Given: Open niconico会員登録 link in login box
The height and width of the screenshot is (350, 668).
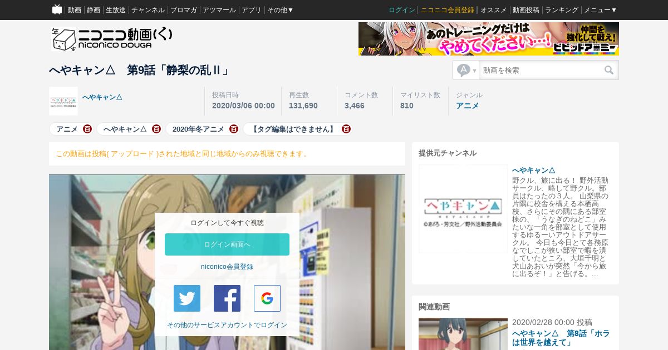Looking at the screenshot, I should click(x=227, y=267).
